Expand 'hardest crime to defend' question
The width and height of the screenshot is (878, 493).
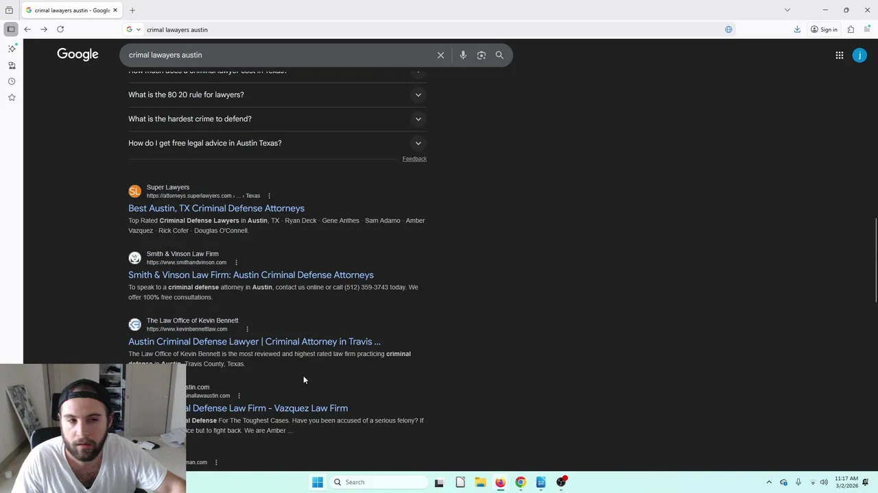(x=277, y=119)
